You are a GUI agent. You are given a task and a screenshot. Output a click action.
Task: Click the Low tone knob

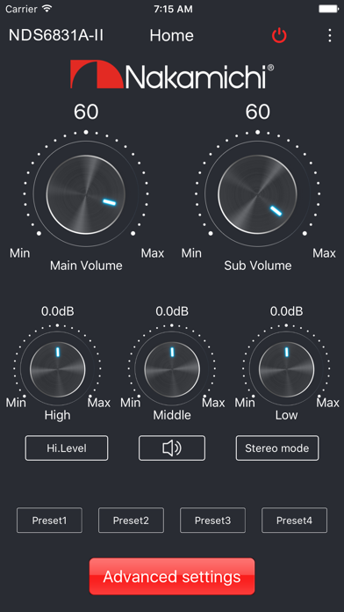(286, 369)
